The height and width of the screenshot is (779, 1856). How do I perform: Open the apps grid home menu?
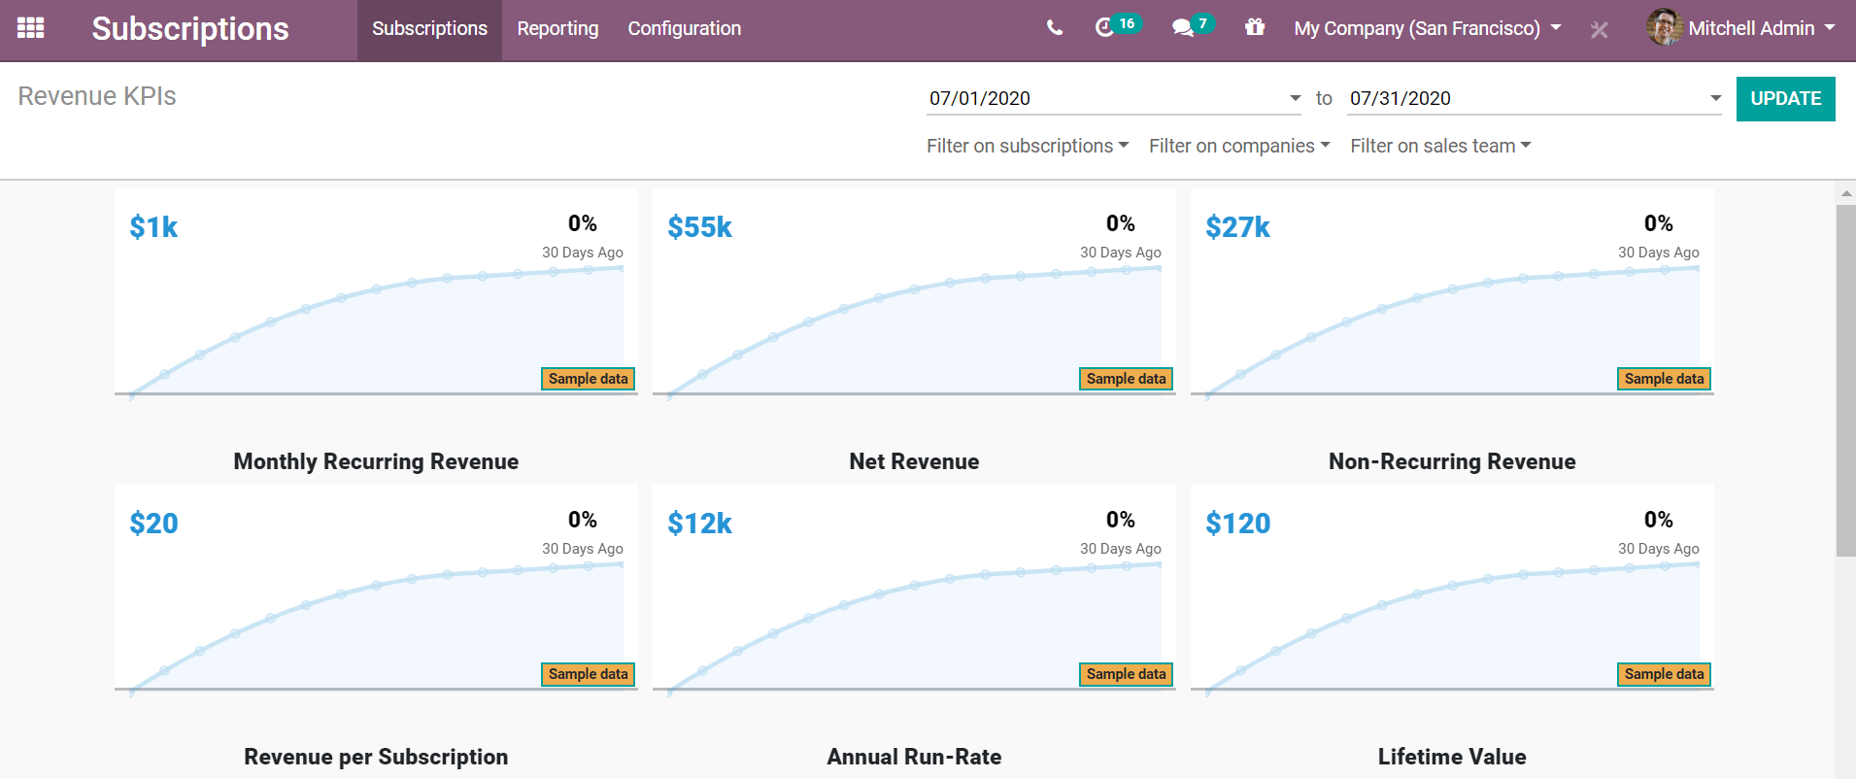(31, 28)
